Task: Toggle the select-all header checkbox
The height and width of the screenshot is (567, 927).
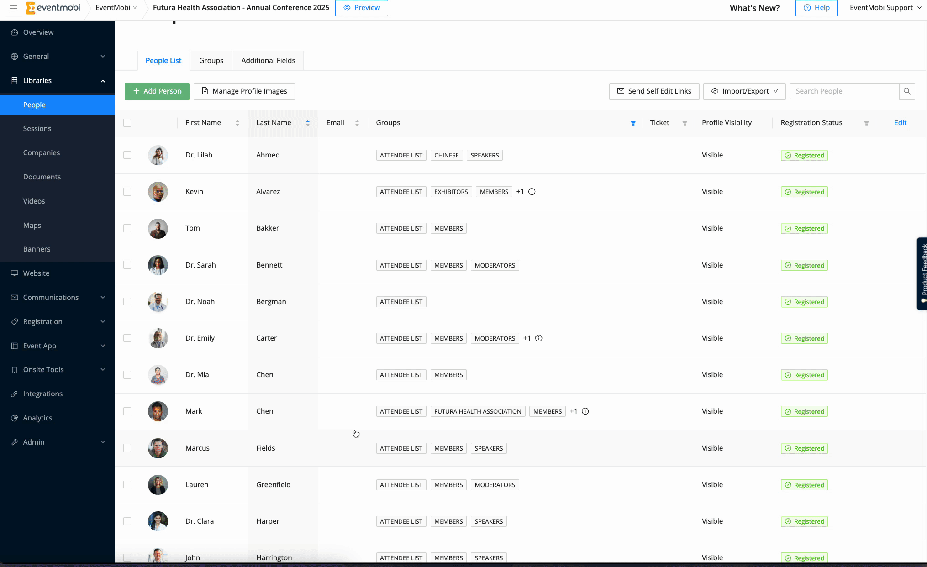Action: click(127, 123)
